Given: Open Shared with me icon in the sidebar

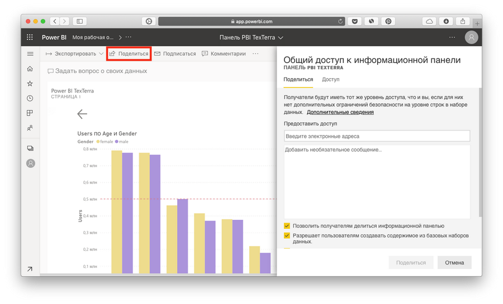Looking at the screenshot, I should pyautogui.click(x=30, y=128).
